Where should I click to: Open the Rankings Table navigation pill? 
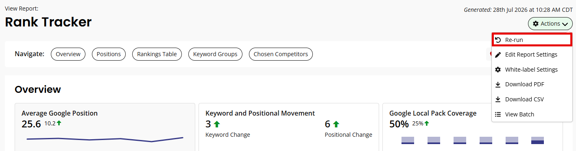[157, 54]
